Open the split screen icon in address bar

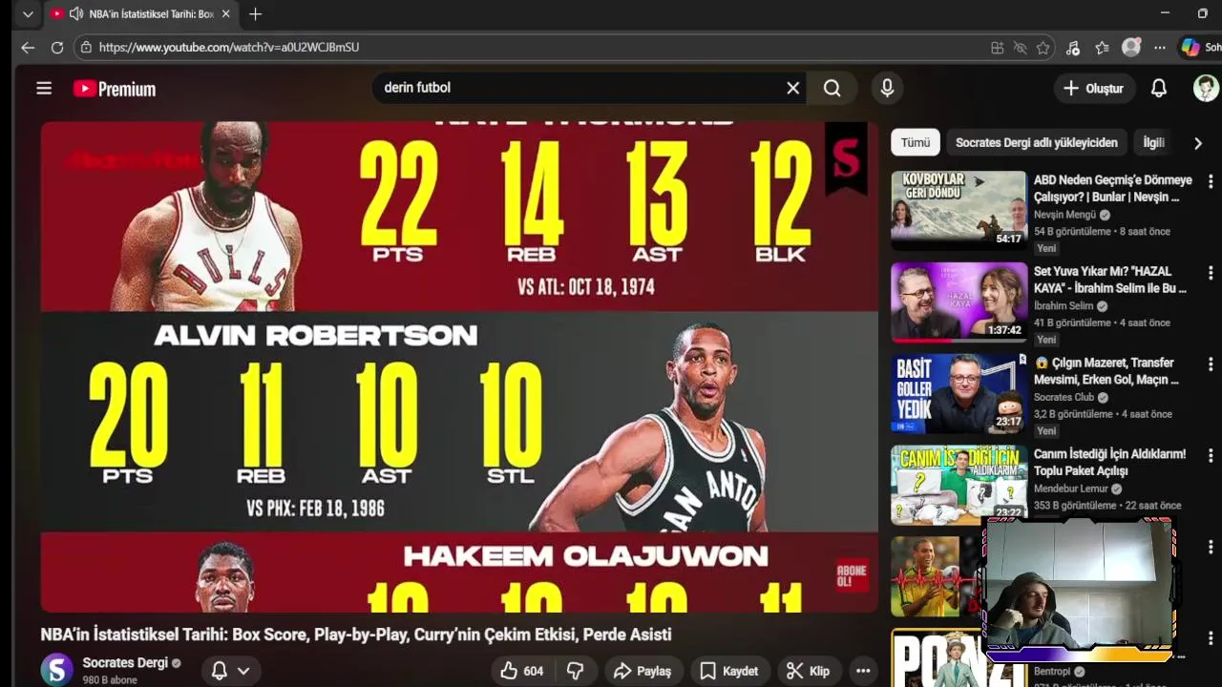tap(997, 48)
